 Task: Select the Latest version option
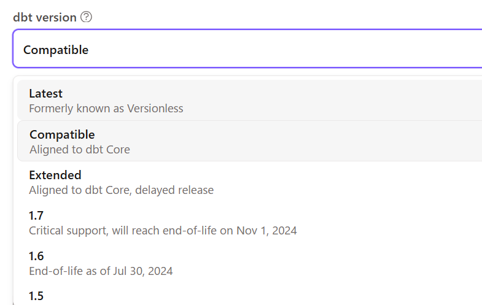point(250,100)
